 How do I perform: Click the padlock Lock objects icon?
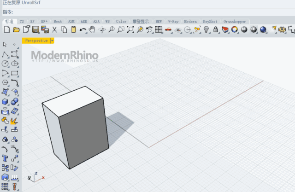click(216, 29)
